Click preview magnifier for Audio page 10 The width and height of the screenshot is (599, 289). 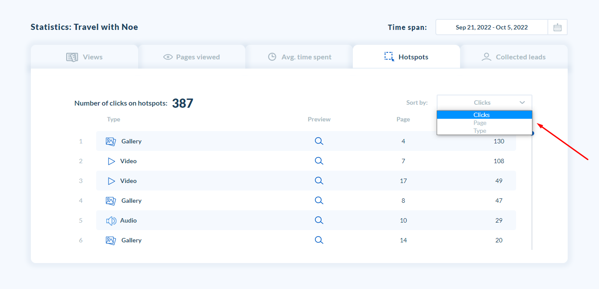319,220
